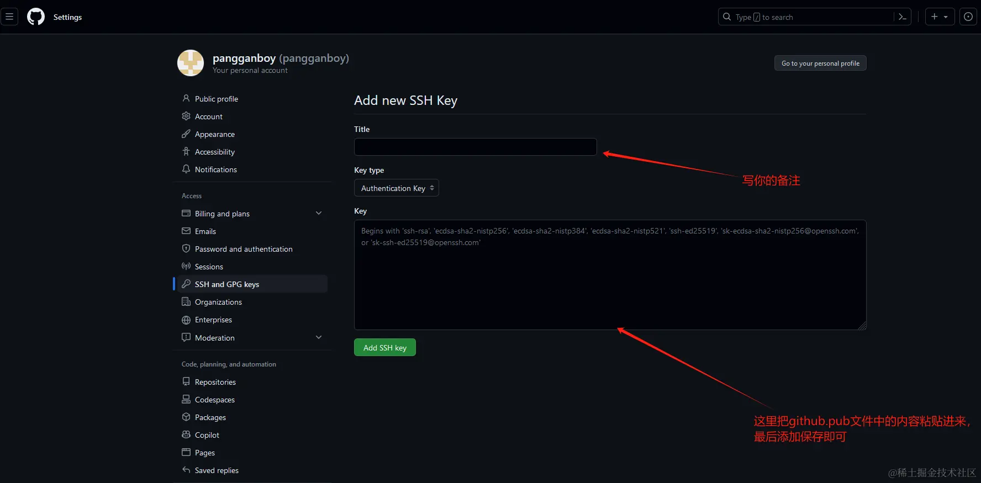Open the hamburger navigation menu
The height and width of the screenshot is (483, 981).
[x=9, y=17]
